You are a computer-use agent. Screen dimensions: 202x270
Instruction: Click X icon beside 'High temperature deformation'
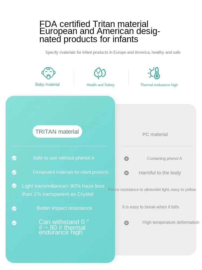tap(126, 223)
